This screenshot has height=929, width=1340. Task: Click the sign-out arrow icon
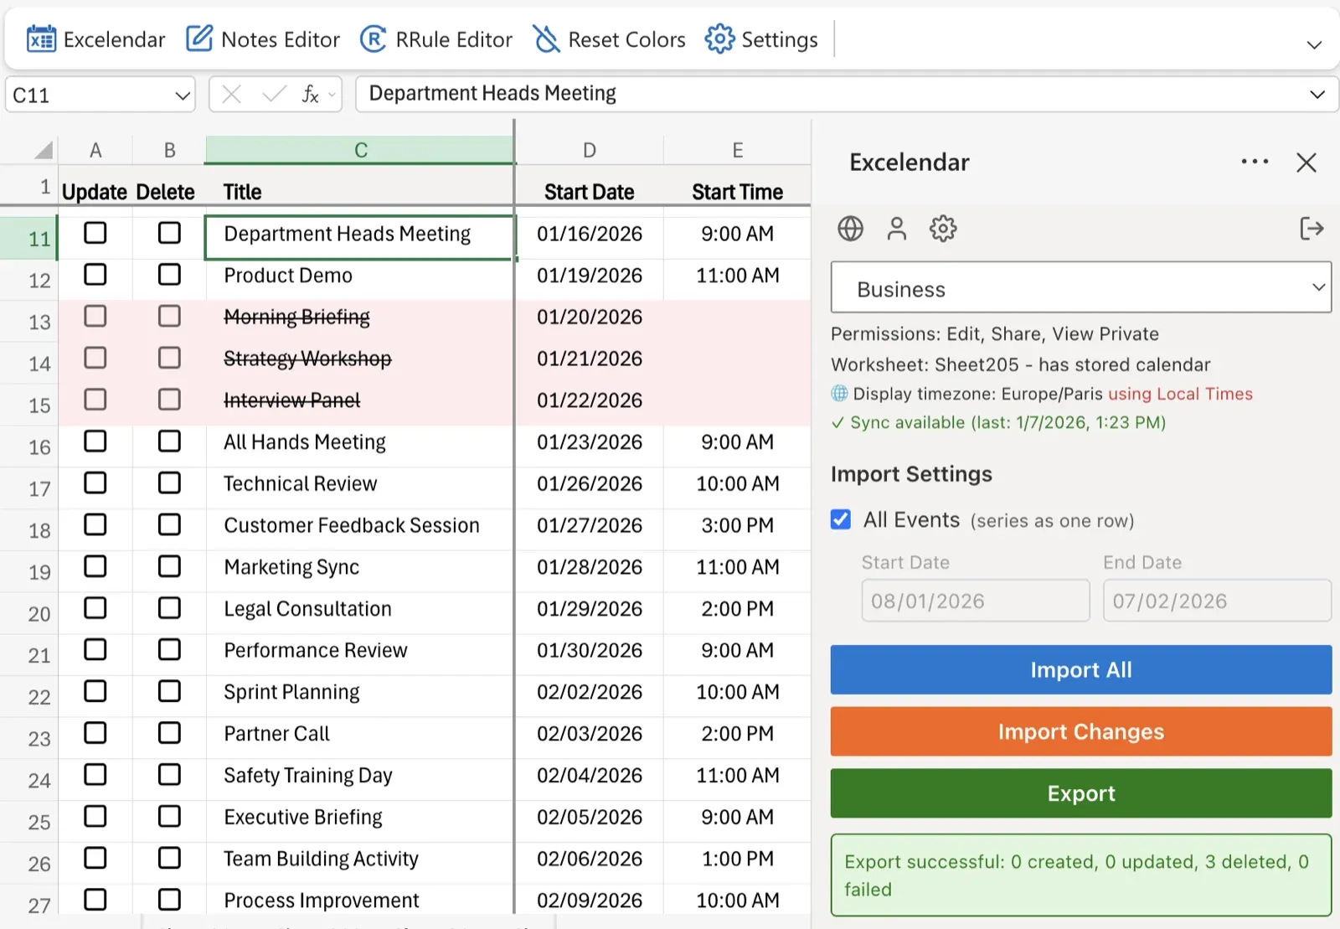(1312, 229)
